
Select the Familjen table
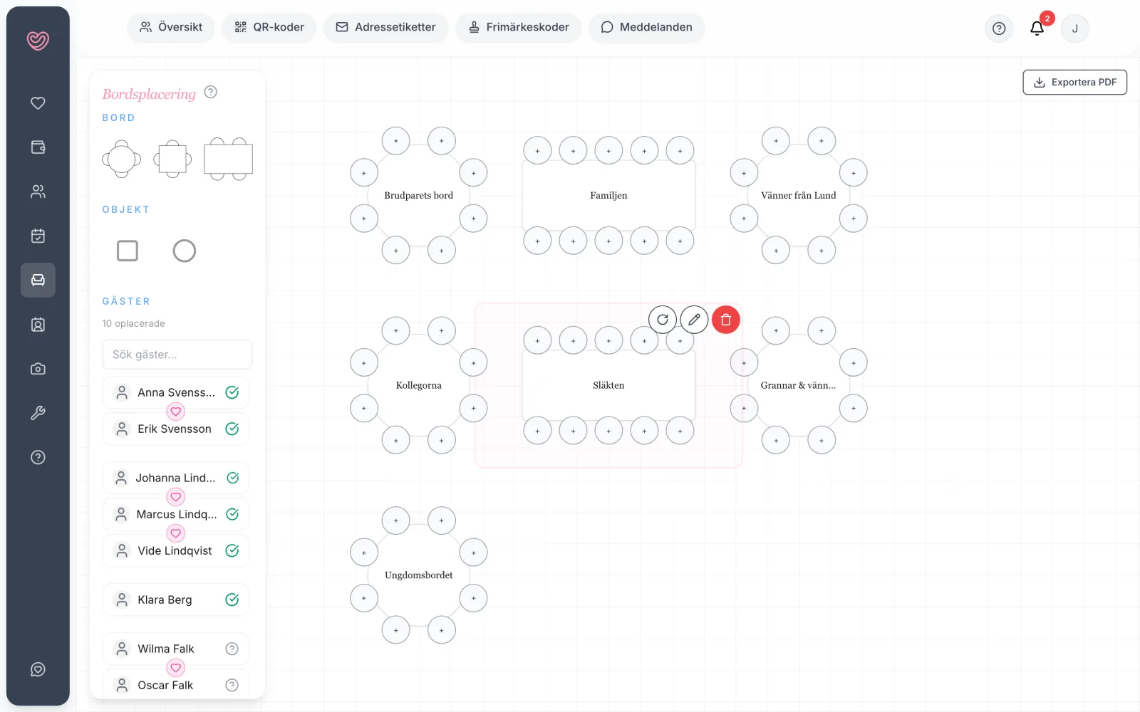coord(608,195)
